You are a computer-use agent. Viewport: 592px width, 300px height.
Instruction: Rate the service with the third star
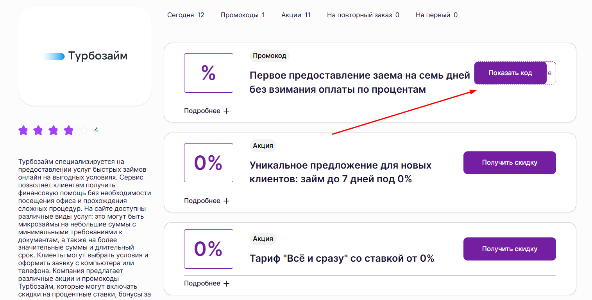click(54, 130)
